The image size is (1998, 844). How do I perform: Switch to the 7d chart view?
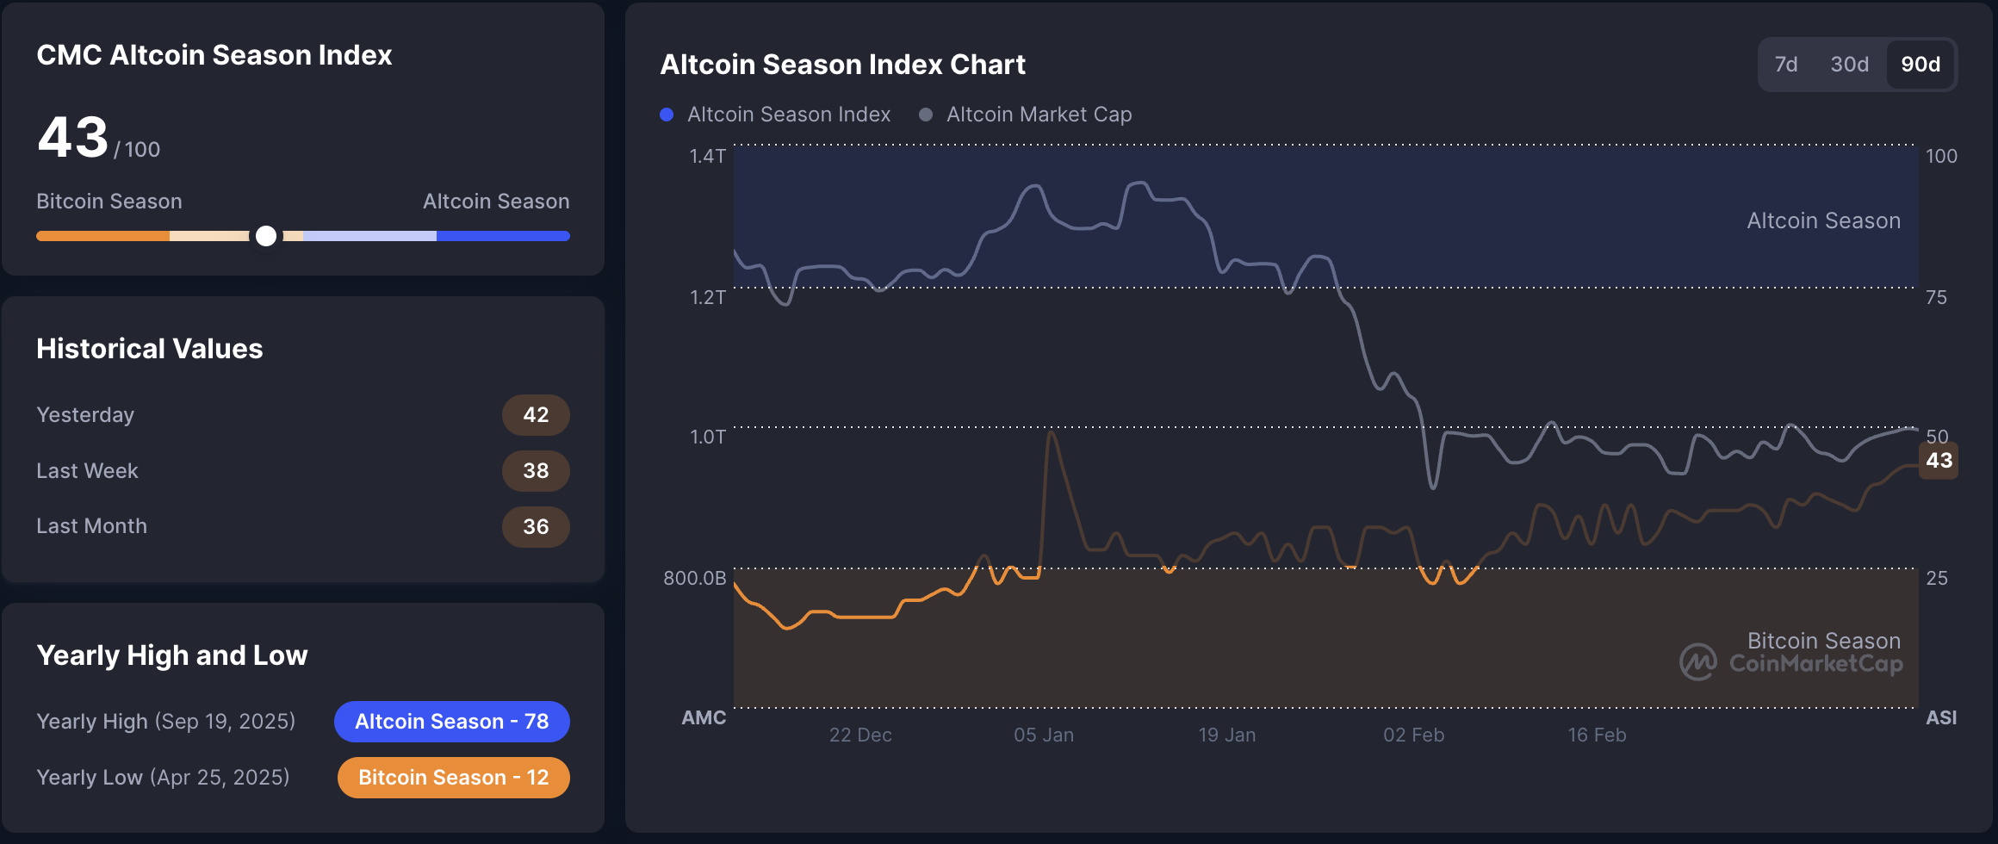point(1785,64)
